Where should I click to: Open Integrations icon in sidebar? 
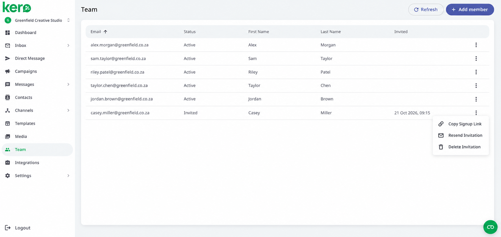point(8,163)
